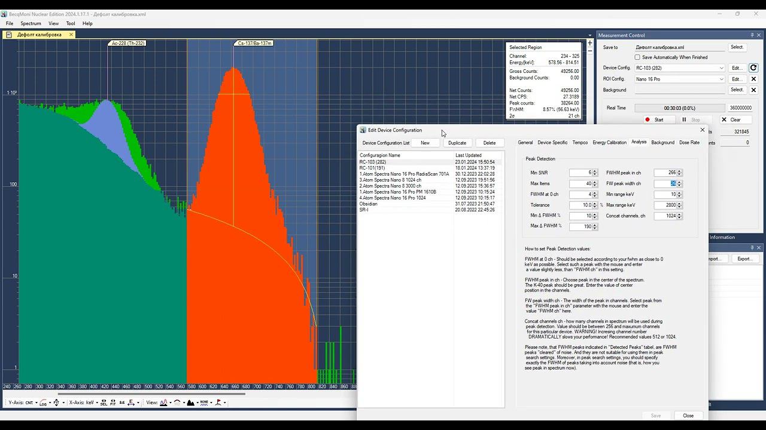766x430 pixels.
Task: Adjust the Concat channels stepper
Action: click(679, 216)
